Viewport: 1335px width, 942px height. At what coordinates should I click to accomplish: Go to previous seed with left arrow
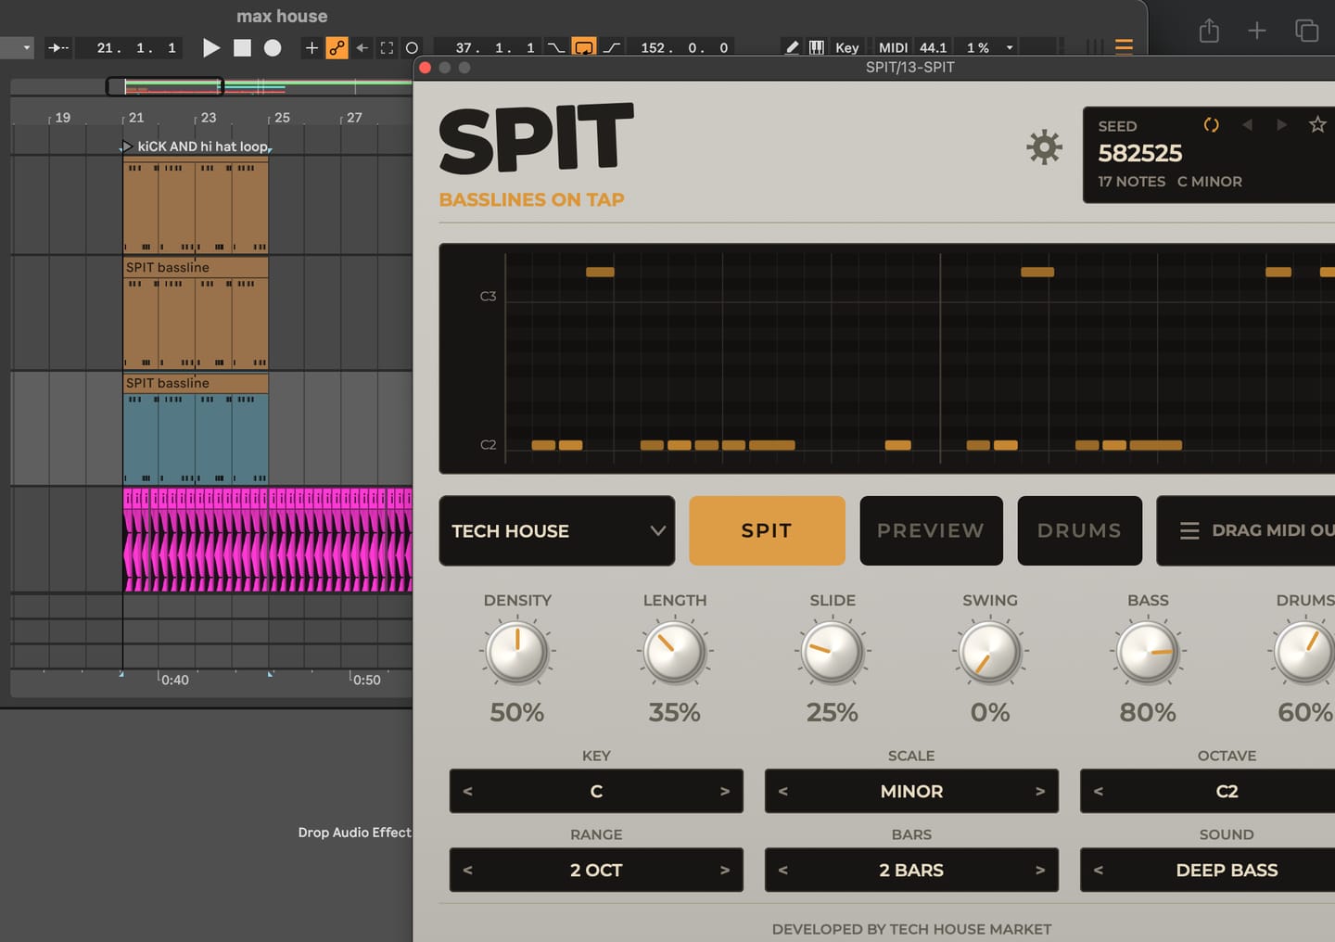click(x=1247, y=124)
